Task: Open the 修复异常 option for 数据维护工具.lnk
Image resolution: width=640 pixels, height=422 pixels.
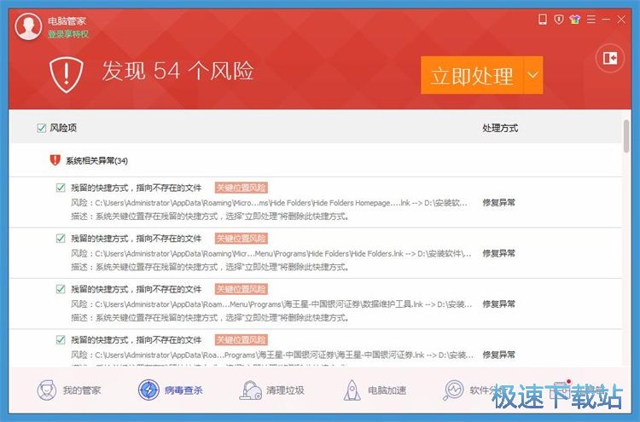Action: 499,303
